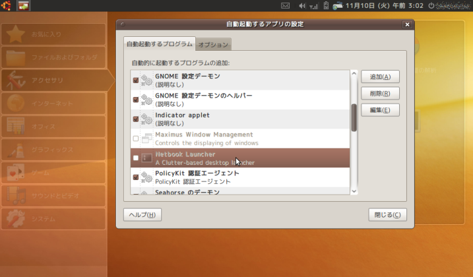
Task: Switch to the 自動起動するプログラム tab
Action: point(159,44)
